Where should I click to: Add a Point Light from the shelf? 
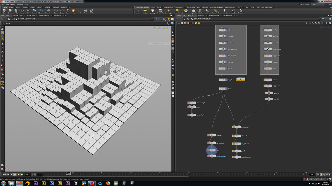(x=145, y=11)
